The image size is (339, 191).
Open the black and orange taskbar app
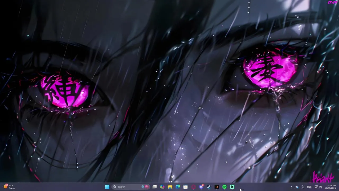pos(217,187)
